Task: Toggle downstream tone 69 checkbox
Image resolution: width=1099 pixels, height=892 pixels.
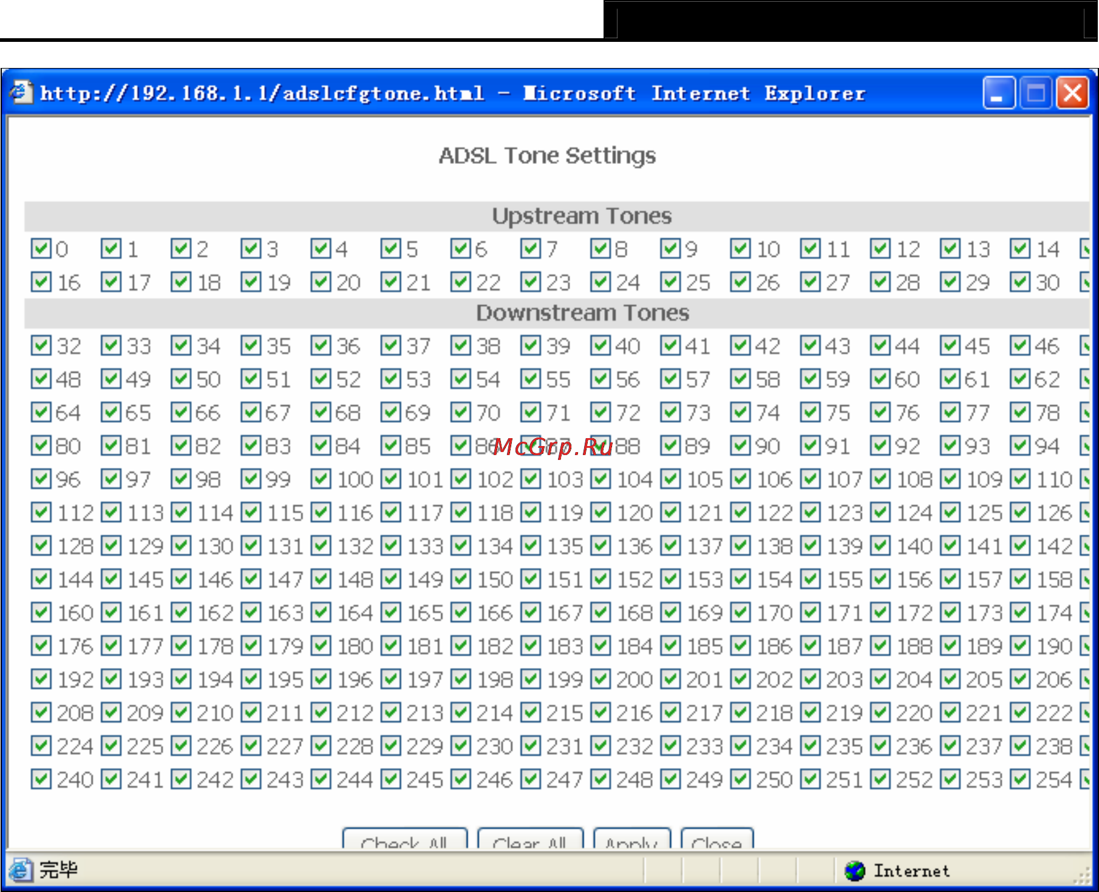Action: pos(391,412)
